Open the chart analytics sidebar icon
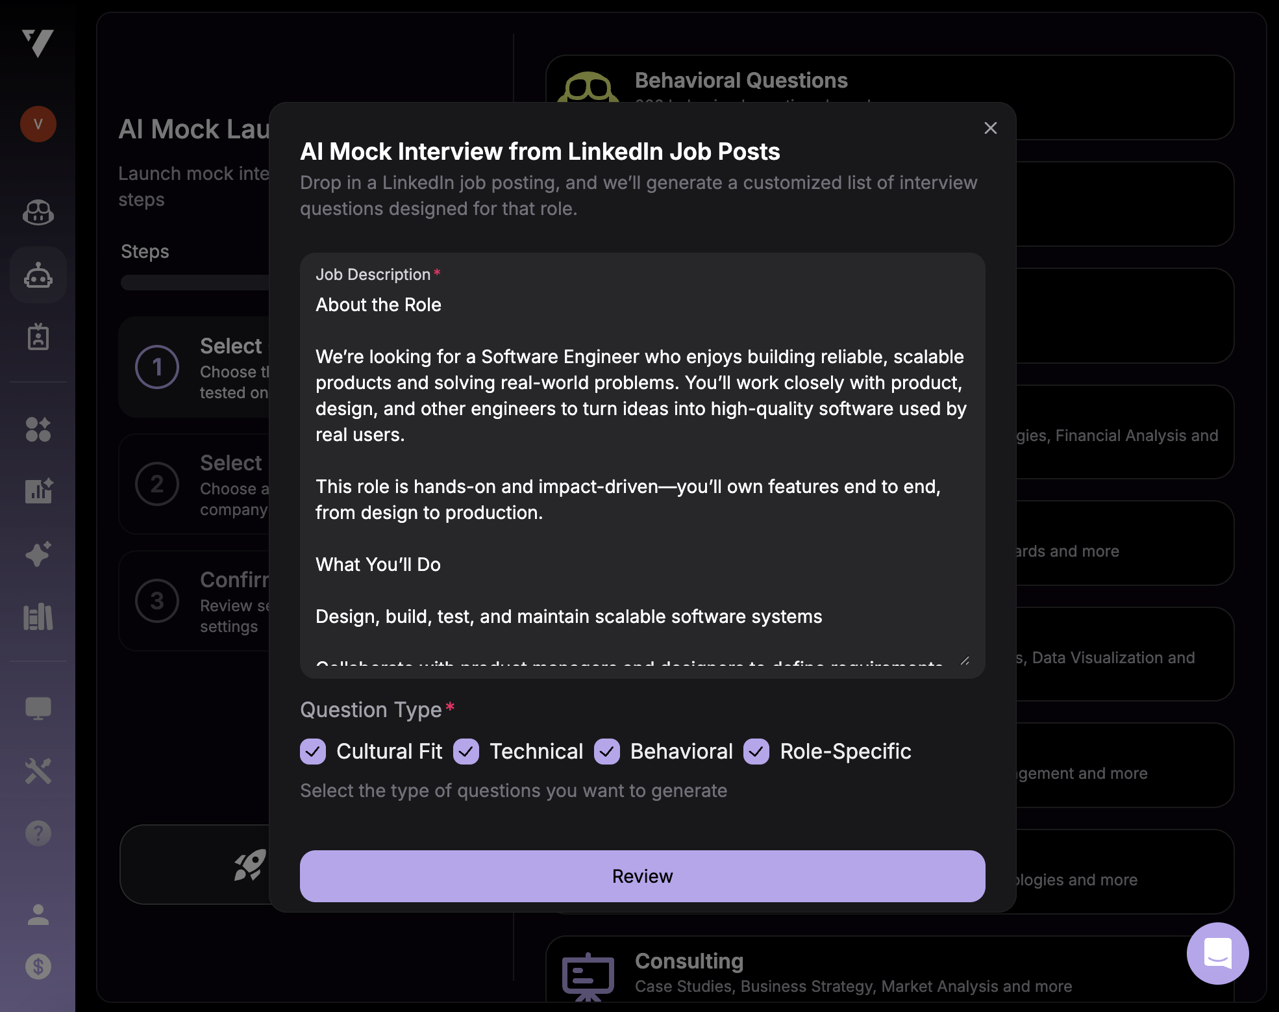The image size is (1279, 1012). (38, 491)
